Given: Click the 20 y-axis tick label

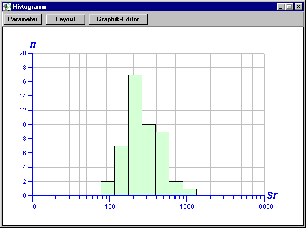Looking at the screenshot, I should pos(23,53).
